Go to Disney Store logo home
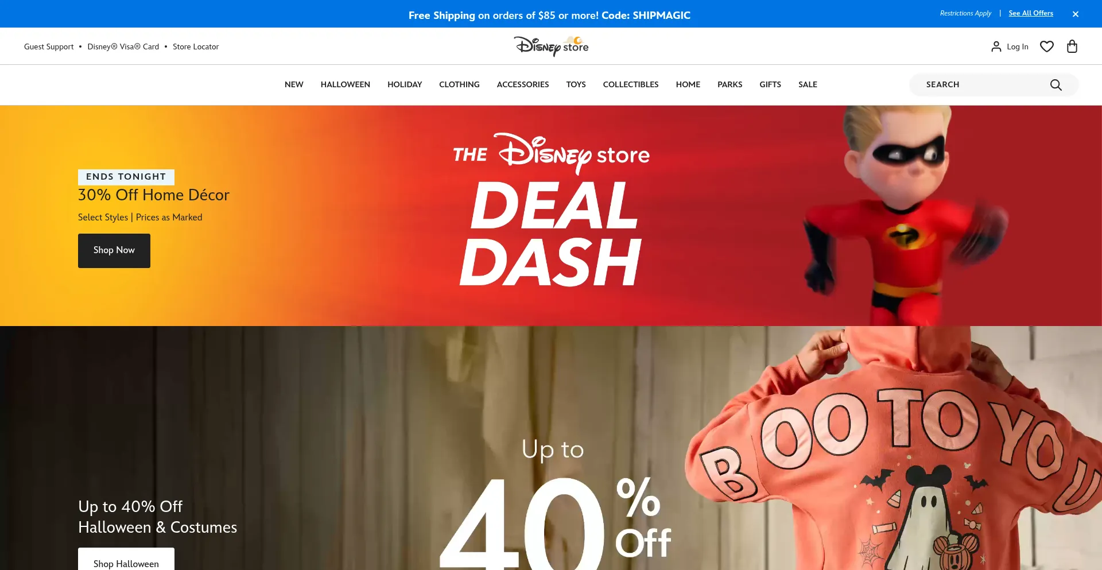Screen dimensions: 1102x570 551,46
